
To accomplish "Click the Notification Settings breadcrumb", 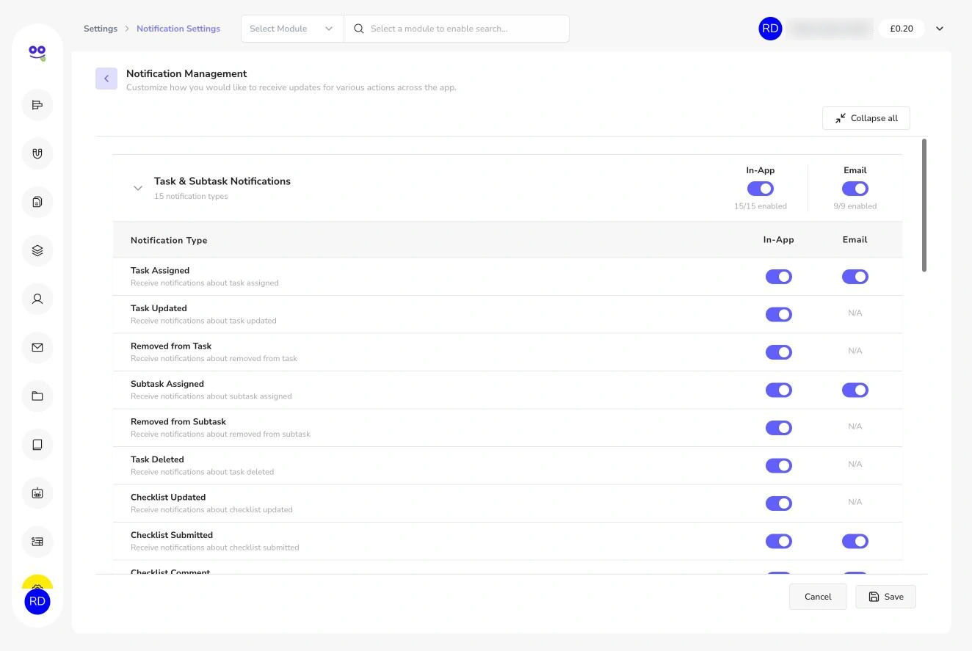I will pyautogui.click(x=178, y=29).
